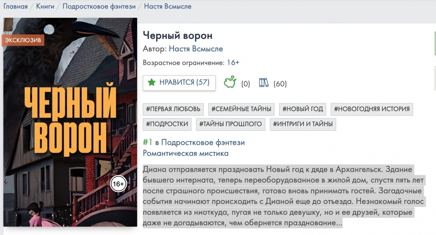436x235 pixels.
Task: Select the #СЕМЕЙНЫЕ ТАЙНЫ tag
Action: (241, 109)
